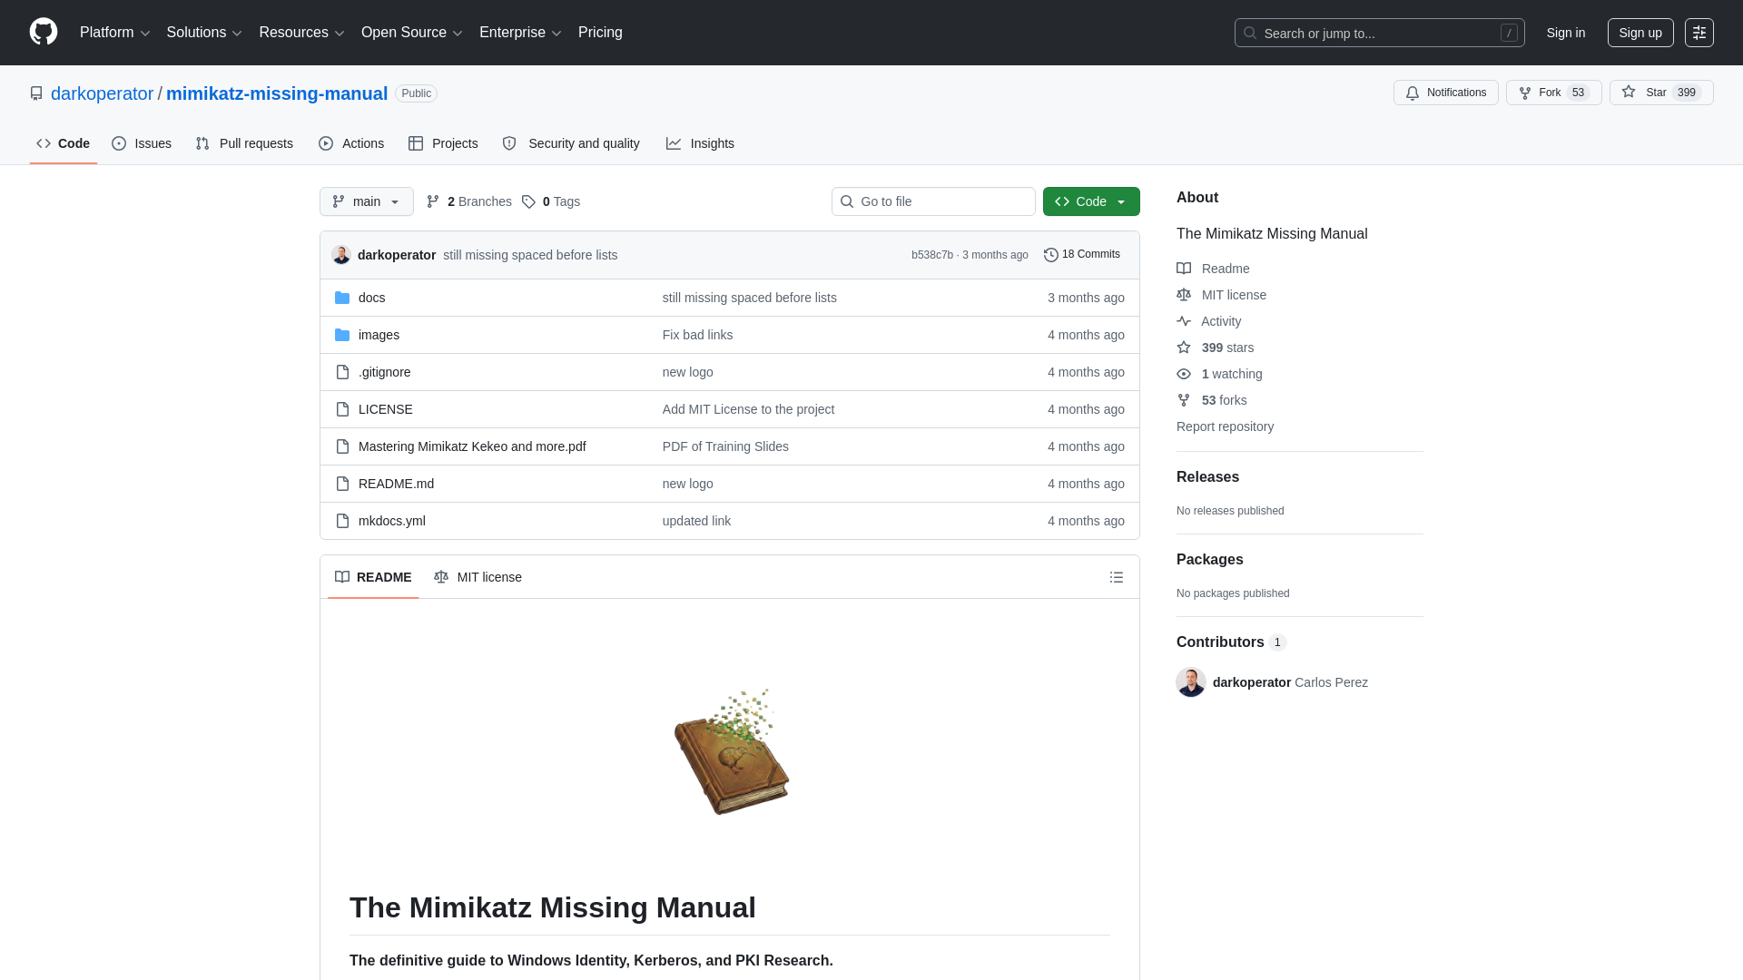Click the pulse icon beside Activity
Viewport: 1743px width, 980px height.
point(1184,321)
